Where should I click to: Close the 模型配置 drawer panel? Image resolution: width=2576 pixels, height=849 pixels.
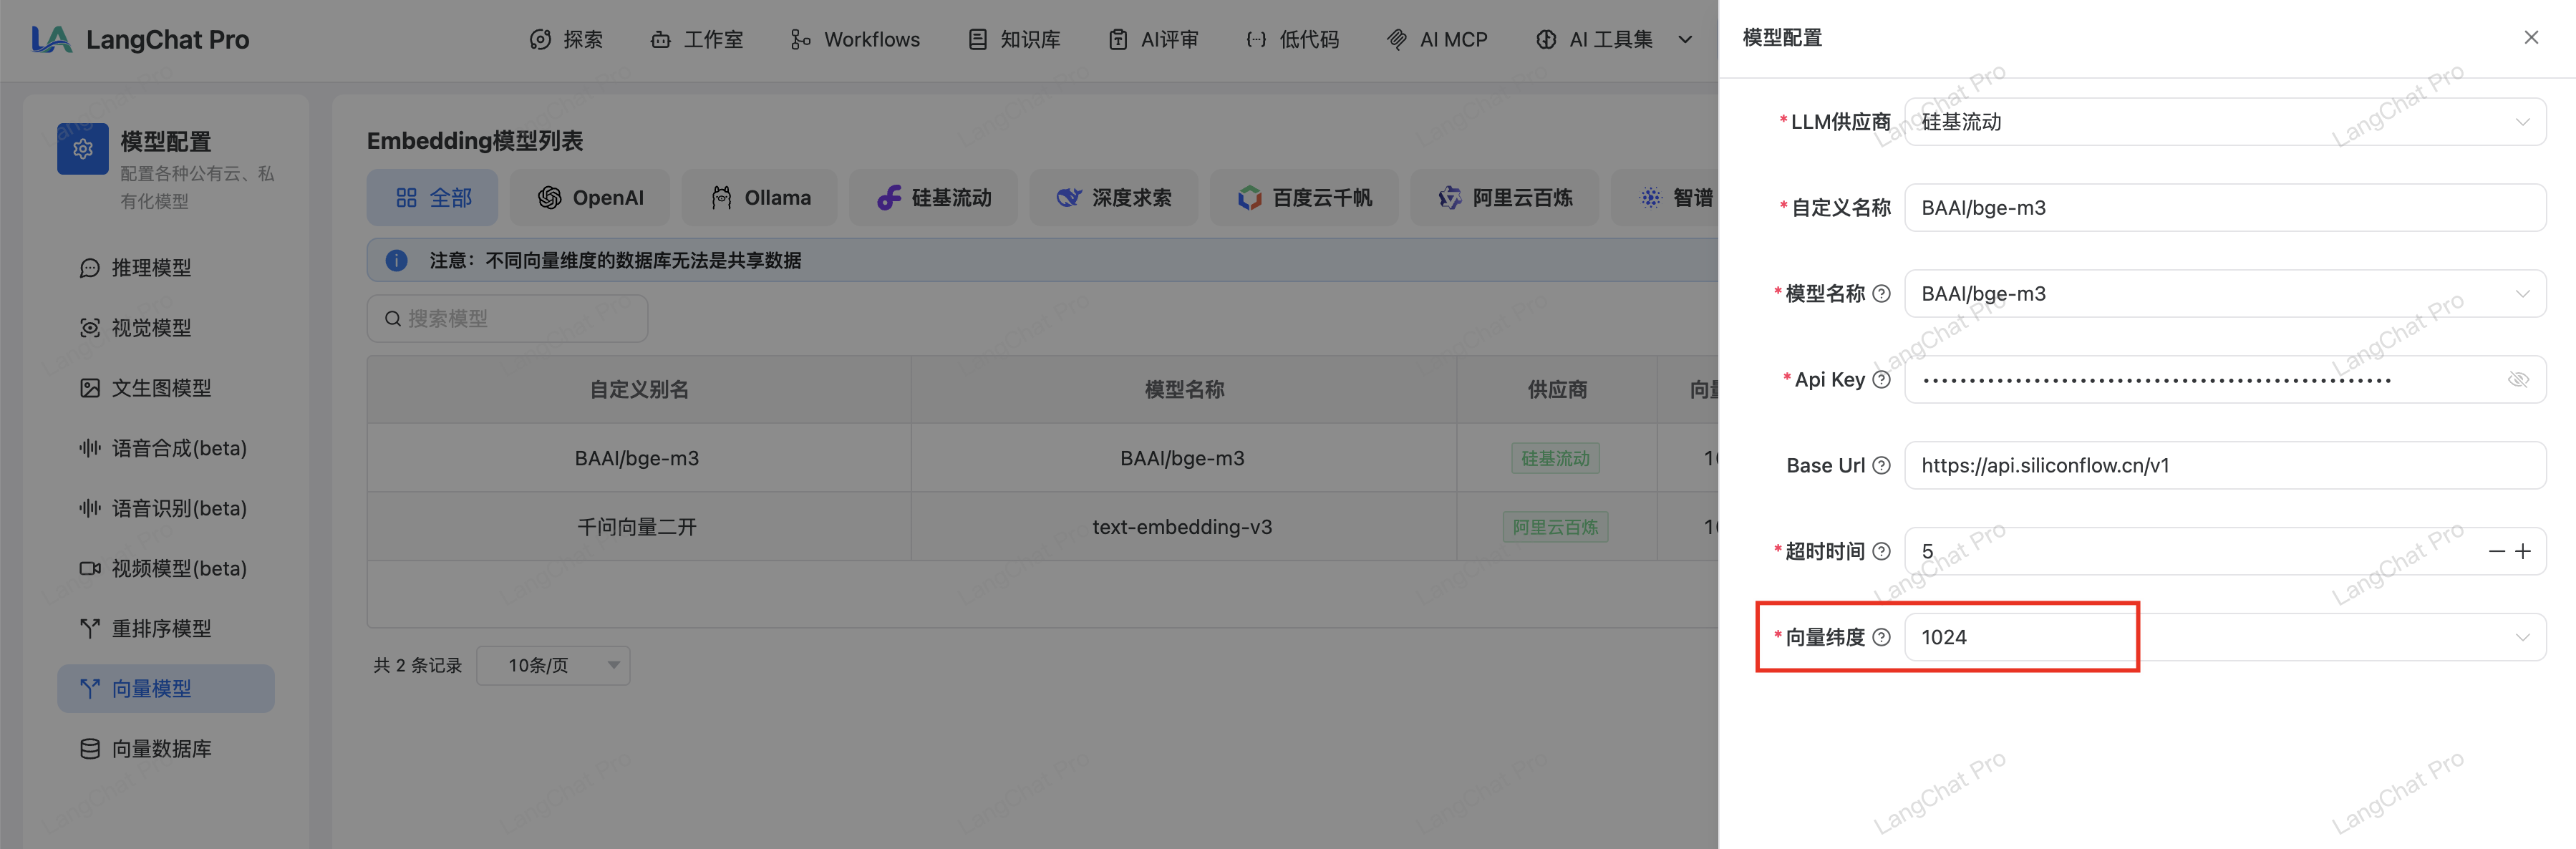click(2531, 38)
